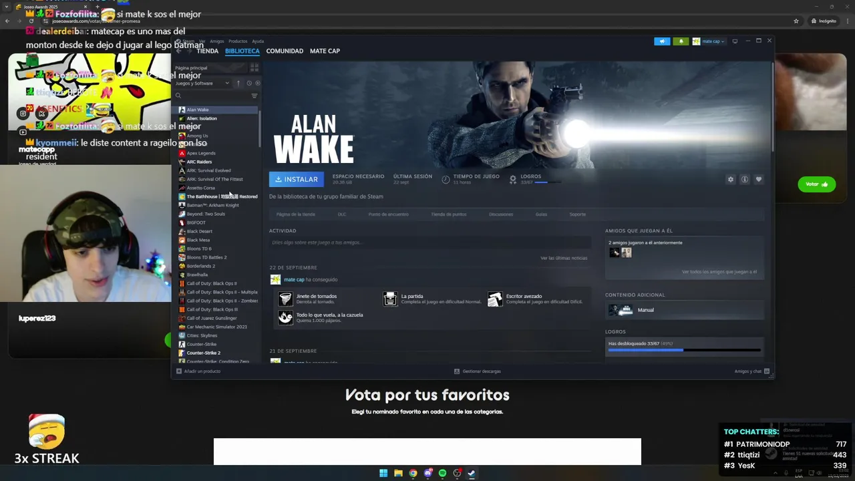Viewport: 855px width, 481px height.
Task: Toggle the recent activity clock filter
Action: coord(248,84)
